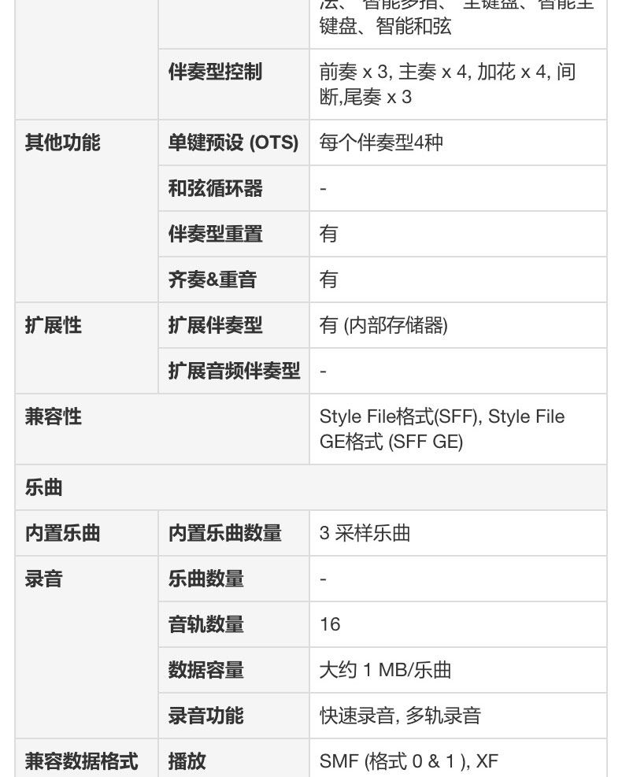The height and width of the screenshot is (777, 622).
Task: Click the 齐奏&重音 row label
Action: [x=212, y=280]
